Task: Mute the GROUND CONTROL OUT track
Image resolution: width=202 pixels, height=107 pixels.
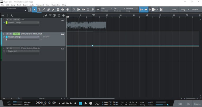Action: click(x=7, y=34)
